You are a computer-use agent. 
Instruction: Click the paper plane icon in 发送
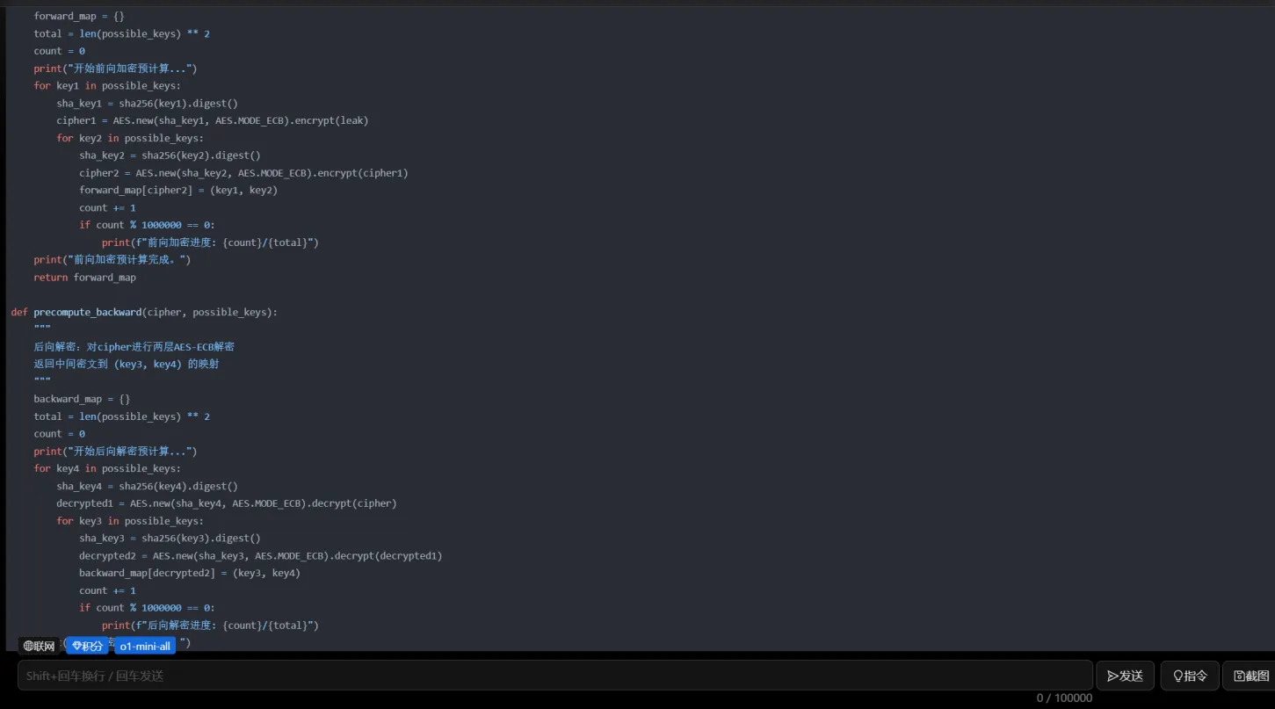pos(1112,676)
